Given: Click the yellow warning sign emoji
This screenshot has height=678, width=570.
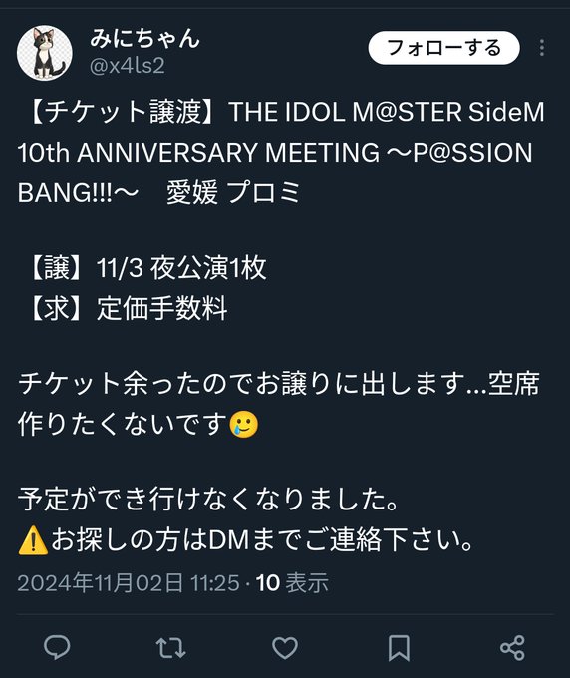Looking at the screenshot, I should point(33,541).
